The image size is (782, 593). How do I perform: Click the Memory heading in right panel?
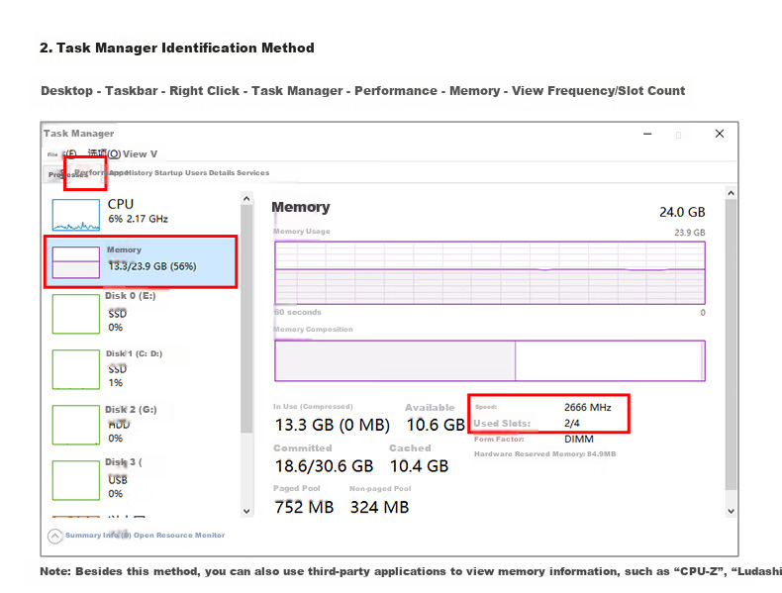pos(301,207)
